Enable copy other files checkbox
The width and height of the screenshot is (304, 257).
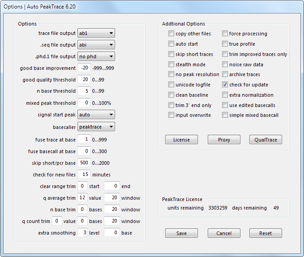pos(171,33)
